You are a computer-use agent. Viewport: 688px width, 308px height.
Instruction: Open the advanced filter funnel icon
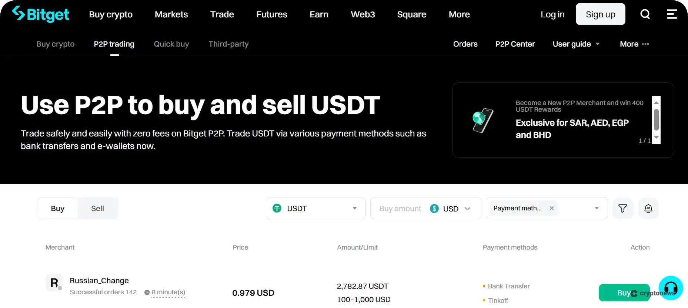point(623,208)
